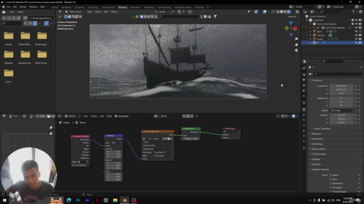The width and height of the screenshot is (364, 204).
Task: Open Photoshop from the taskbar
Action: pyautogui.click(x=78, y=200)
